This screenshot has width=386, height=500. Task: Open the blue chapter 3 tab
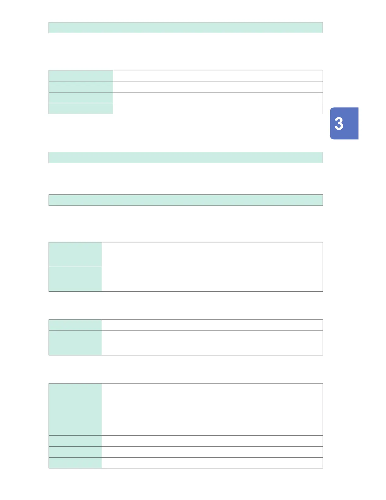point(344,123)
